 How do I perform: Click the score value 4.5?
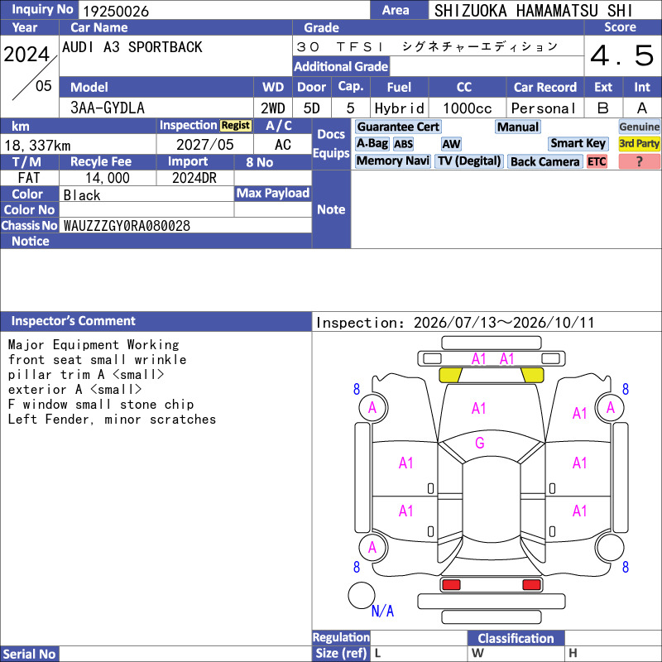(622, 55)
